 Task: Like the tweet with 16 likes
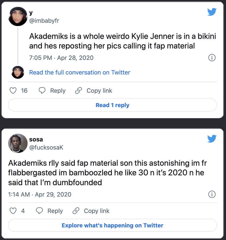[13, 90]
